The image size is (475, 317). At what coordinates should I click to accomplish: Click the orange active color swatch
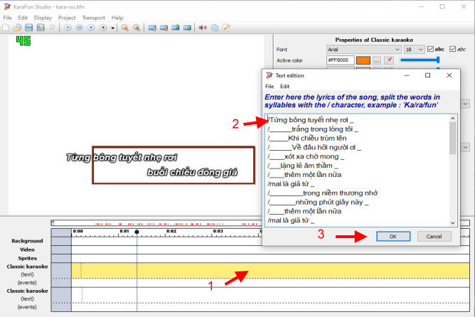363,61
